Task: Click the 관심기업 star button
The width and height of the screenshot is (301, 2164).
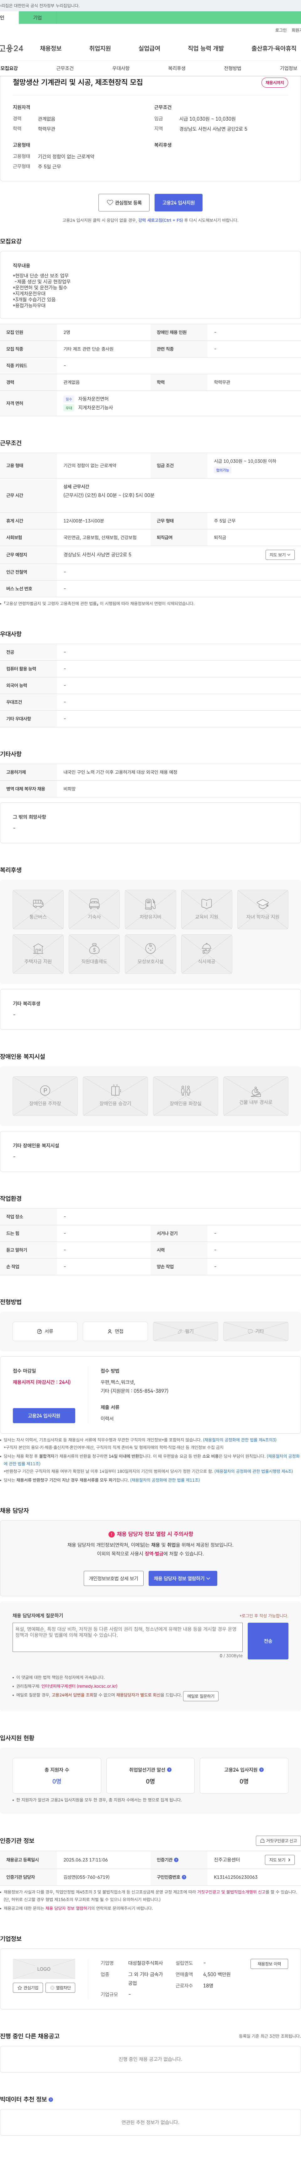Action: [x=28, y=1987]
